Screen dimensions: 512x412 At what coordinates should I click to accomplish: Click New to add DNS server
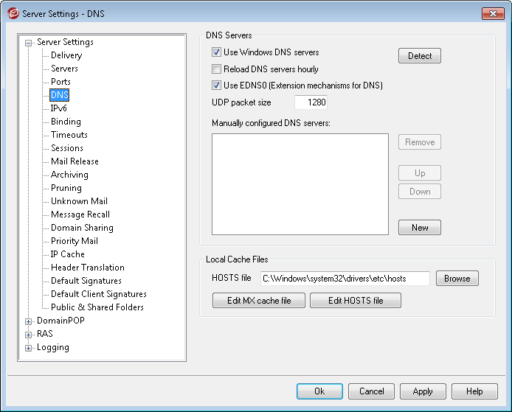point(419,228)
